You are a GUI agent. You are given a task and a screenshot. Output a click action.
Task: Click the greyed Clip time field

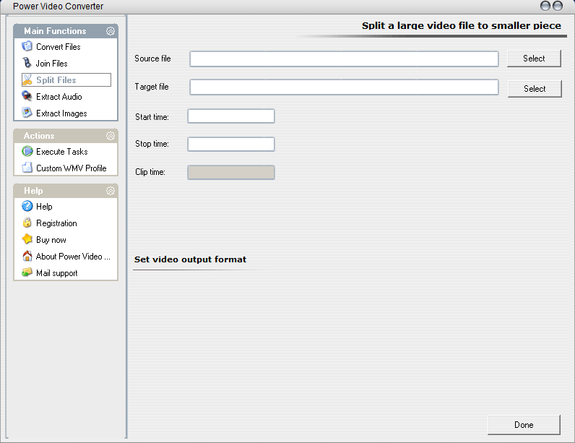pos(231,173)
